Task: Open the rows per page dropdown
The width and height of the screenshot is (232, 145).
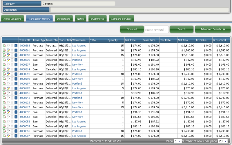Action: (223, 141)
